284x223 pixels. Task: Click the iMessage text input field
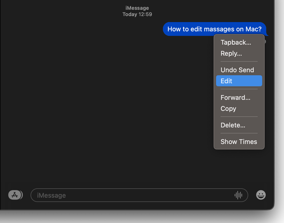click(133, 195)
